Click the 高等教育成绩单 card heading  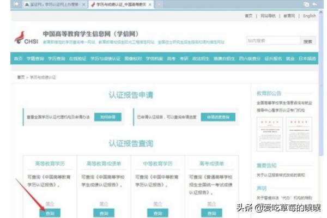[104, 163]
